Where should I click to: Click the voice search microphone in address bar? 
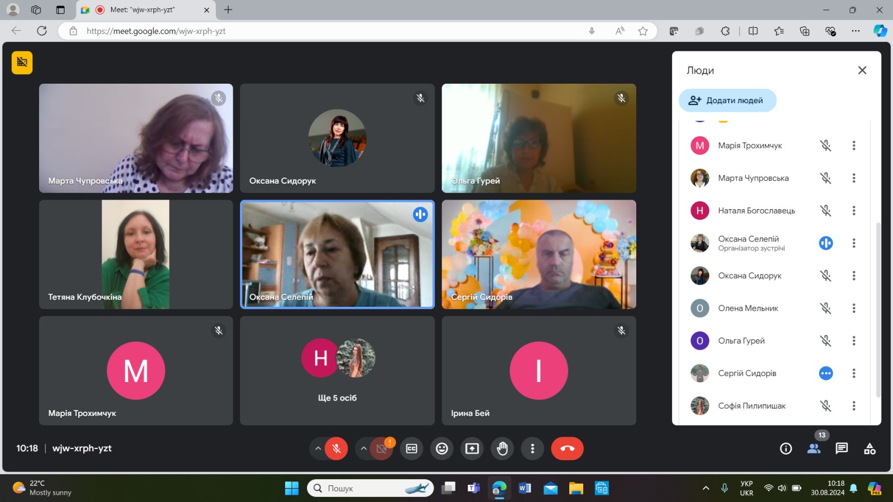[592, 31]
